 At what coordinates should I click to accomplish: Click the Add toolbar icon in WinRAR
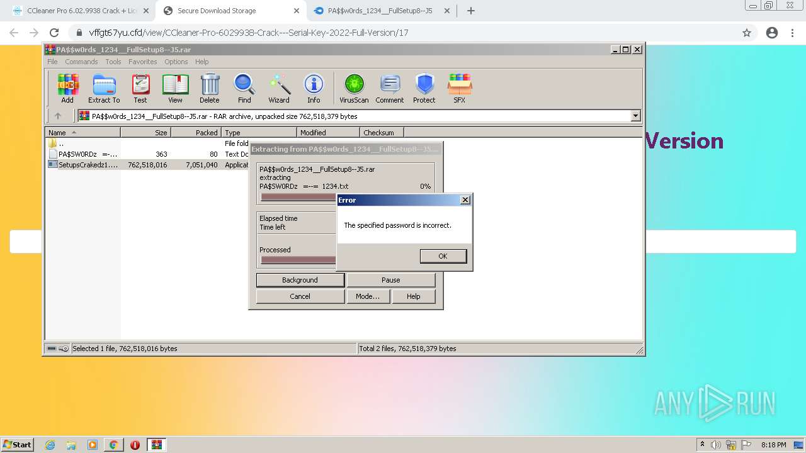[67, 88]
